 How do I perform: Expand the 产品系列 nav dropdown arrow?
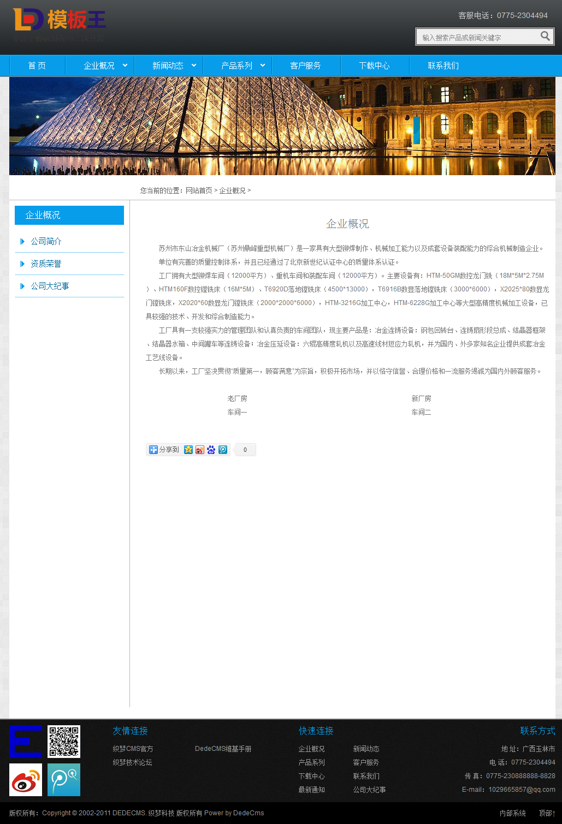click(263, 65)
